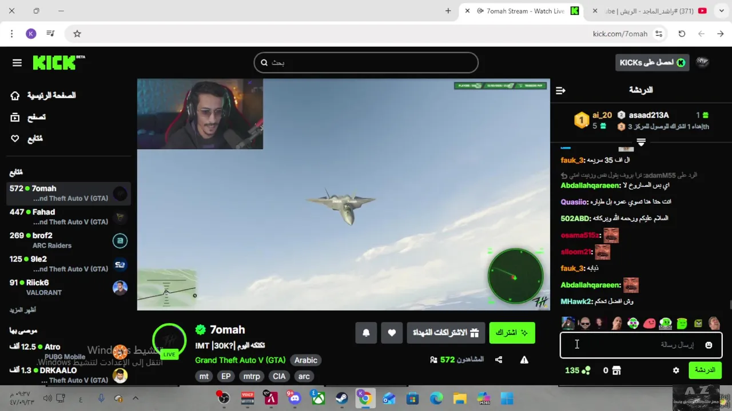The width and height of the screenshot is (732, 411).
Task: Click the green Chat send button
Action: (705, 370)
